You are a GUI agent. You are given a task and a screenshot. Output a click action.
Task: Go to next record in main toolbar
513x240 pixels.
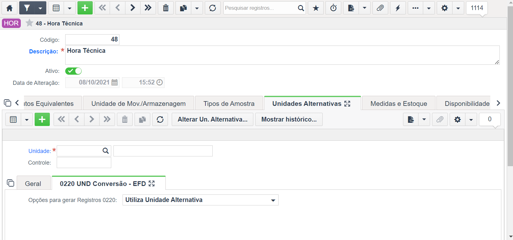pyautogui.click(x=133, y=8)
